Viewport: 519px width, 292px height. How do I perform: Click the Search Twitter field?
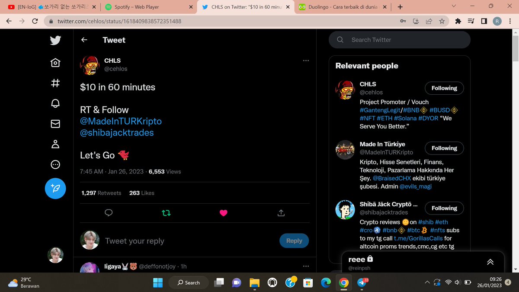(400, 40)
